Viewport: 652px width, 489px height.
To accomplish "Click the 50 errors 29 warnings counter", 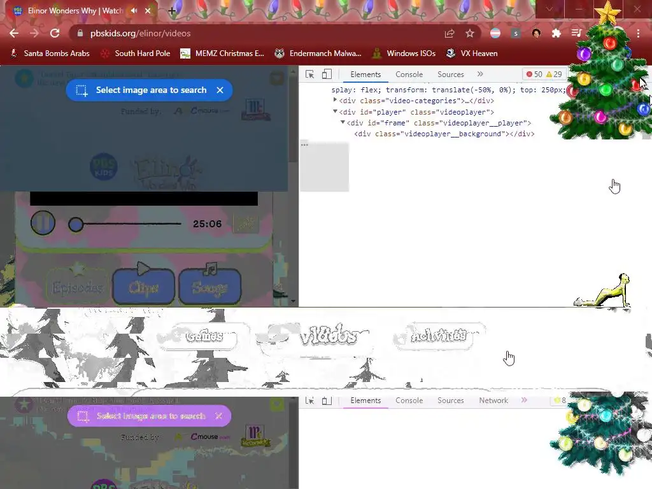I will (544, 74).
